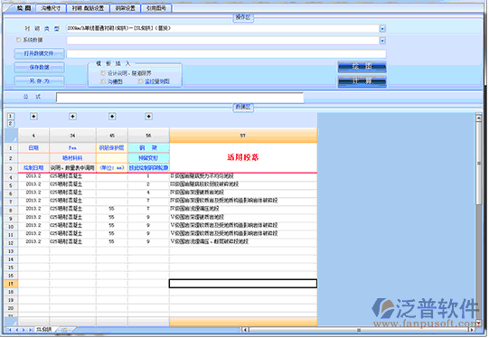Click the vertical scrollbar up arrow
This screenshot has width=489, height=338.
tap(479, 117)
